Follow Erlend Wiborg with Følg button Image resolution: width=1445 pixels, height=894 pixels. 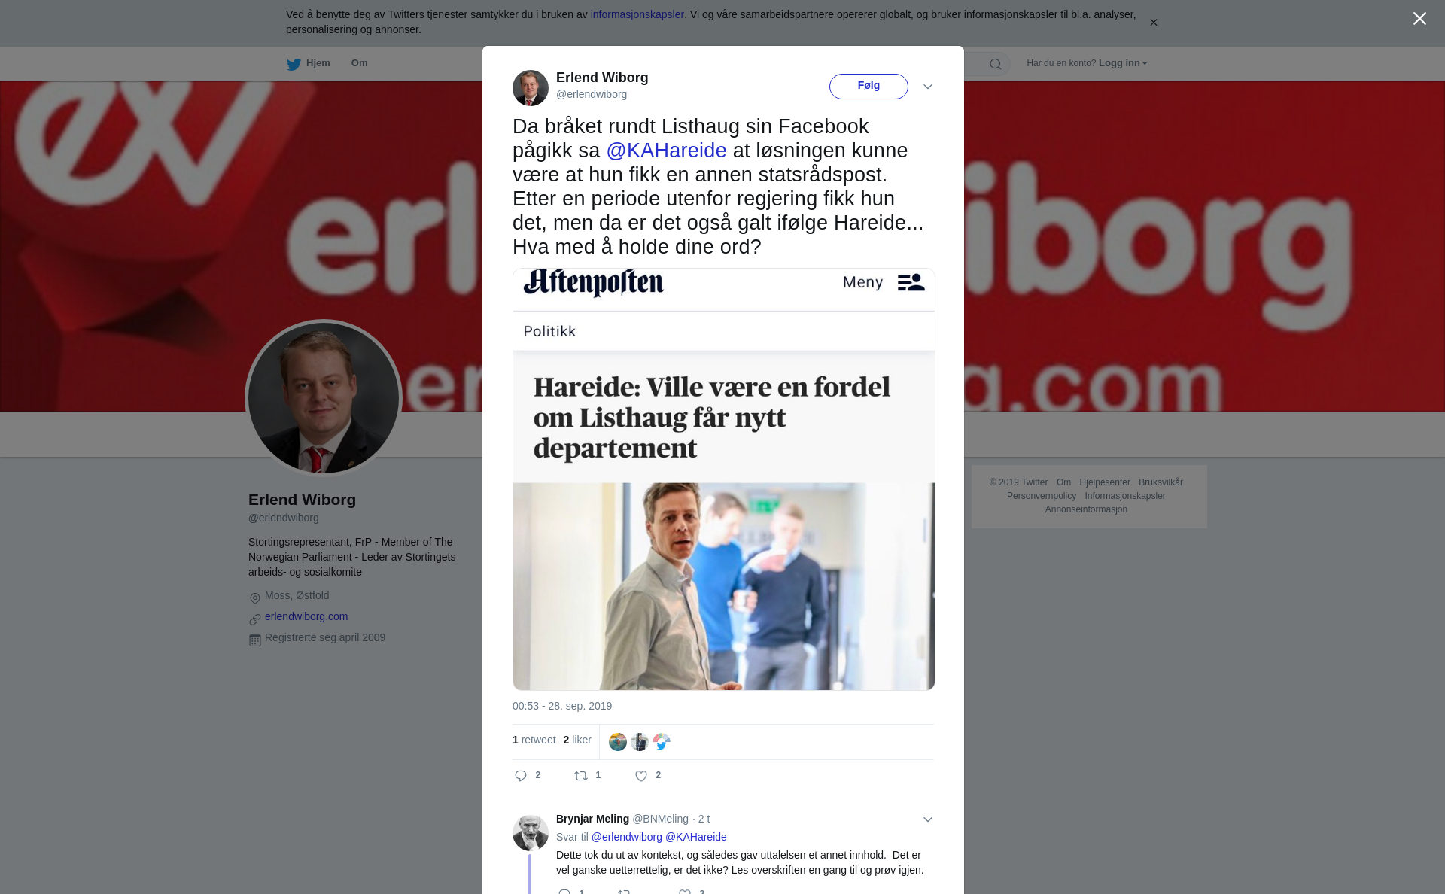[869, 87]
